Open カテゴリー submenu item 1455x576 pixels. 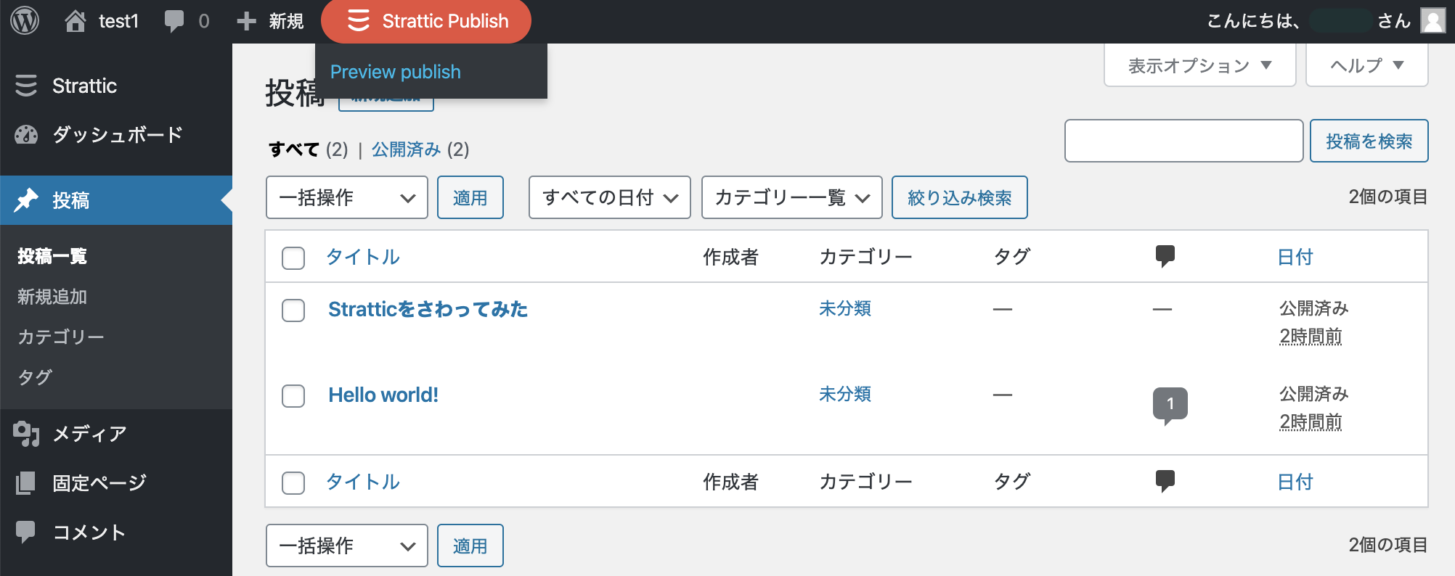click(61, 337)
